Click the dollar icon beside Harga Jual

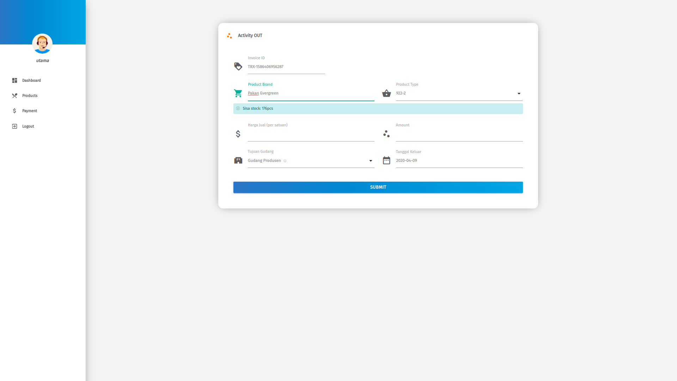pos(238,134)
